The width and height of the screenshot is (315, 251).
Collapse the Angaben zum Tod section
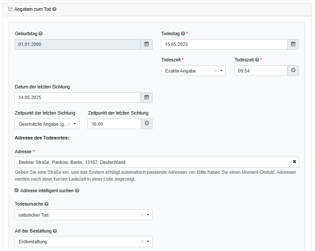tap(10, 9)
